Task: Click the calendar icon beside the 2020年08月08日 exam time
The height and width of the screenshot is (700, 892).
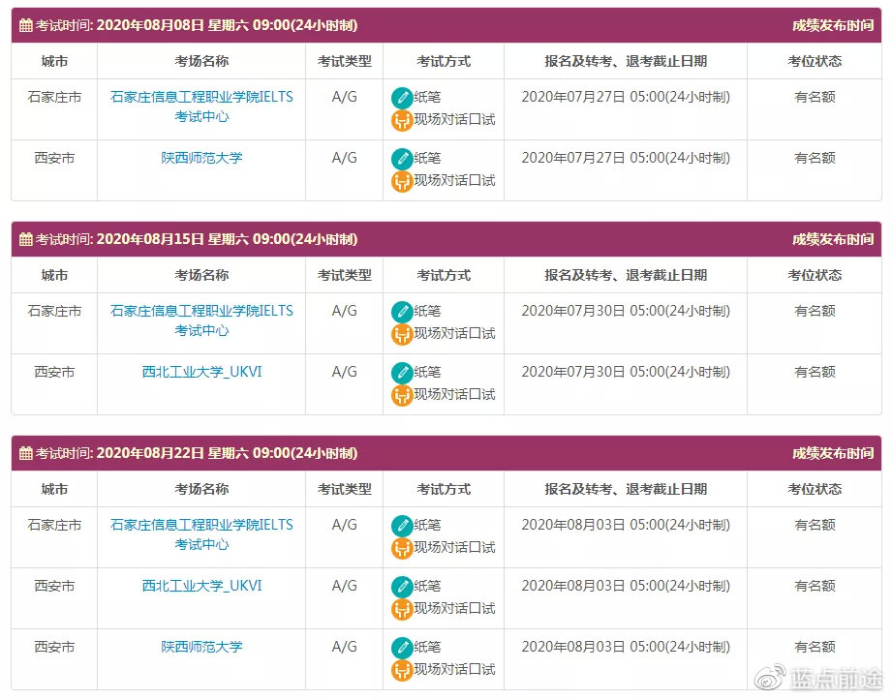Action: (26, 25)
